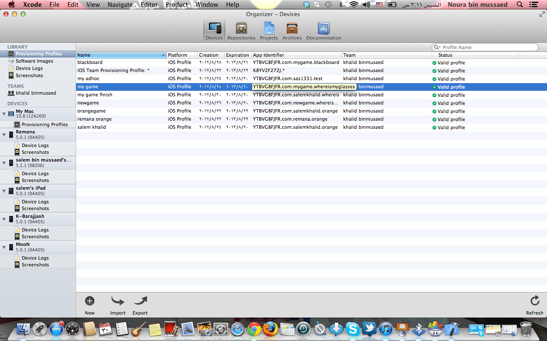
Task: Collapse the MooN device group
Action: [4, 247]
